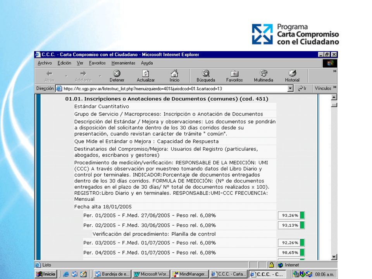372x279 pixels.
Task: Click the 'Estándar Cuantitativo' row
Action: [175, 107]
